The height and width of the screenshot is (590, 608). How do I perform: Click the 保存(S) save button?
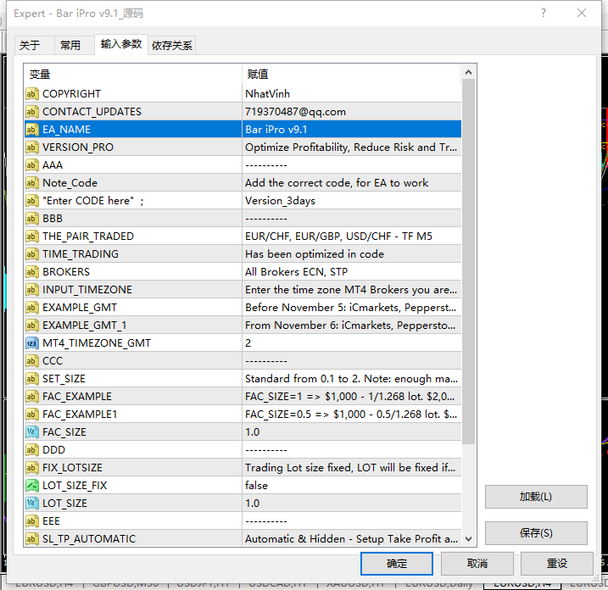tap(536, 533)
